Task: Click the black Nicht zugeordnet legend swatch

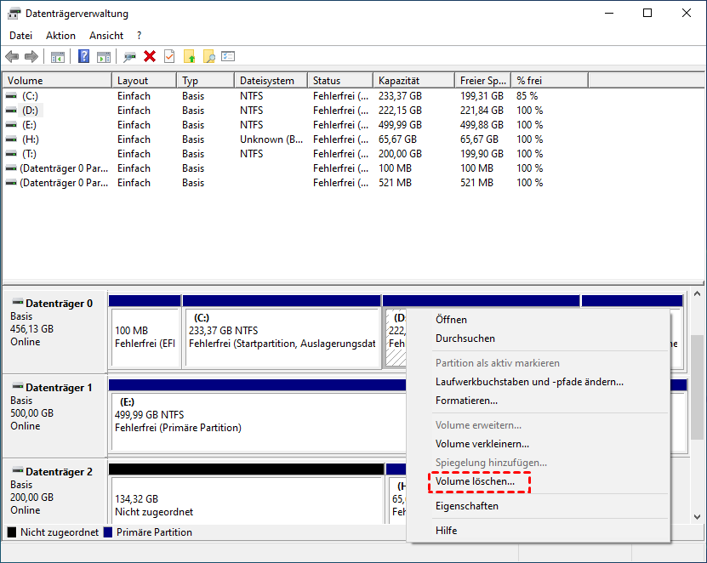Action: point(12,532)
